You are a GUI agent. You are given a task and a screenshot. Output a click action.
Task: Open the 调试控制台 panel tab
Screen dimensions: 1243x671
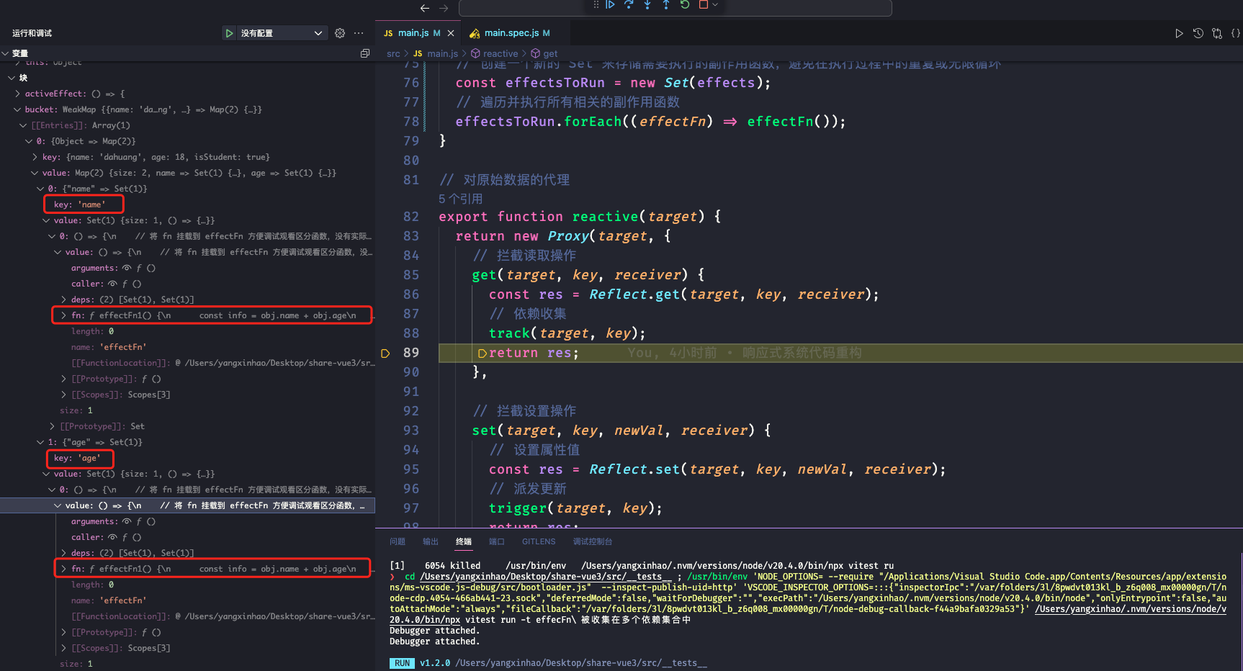(x=592, y=541)
